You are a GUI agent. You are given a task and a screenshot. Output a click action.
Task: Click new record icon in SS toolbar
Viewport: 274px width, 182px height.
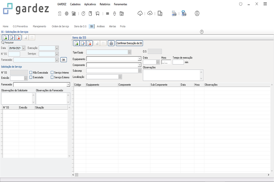coord(5,38)
